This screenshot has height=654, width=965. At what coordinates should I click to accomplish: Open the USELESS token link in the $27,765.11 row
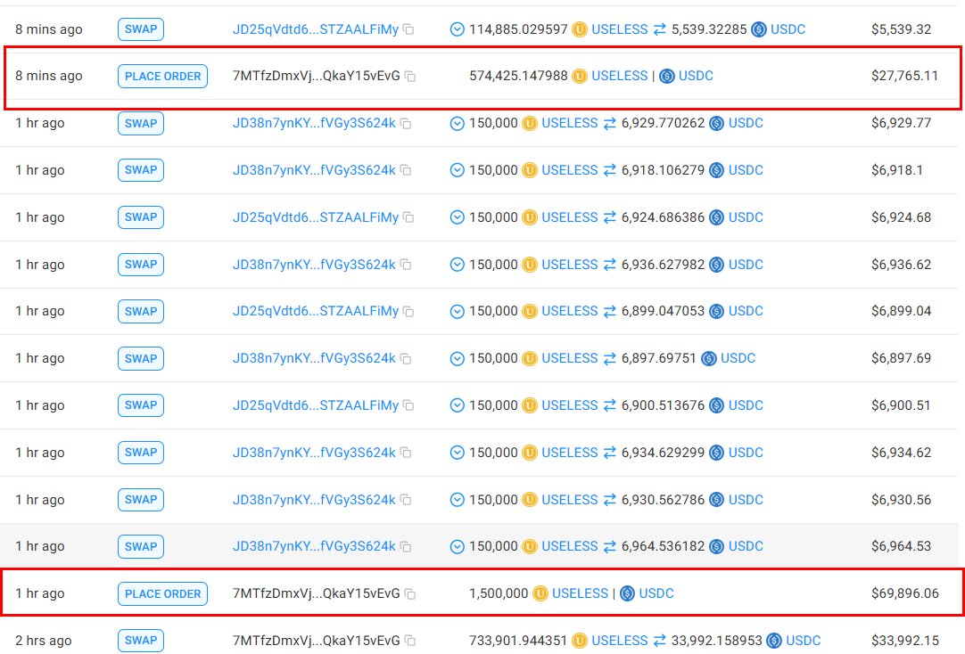tap(619, 77)
